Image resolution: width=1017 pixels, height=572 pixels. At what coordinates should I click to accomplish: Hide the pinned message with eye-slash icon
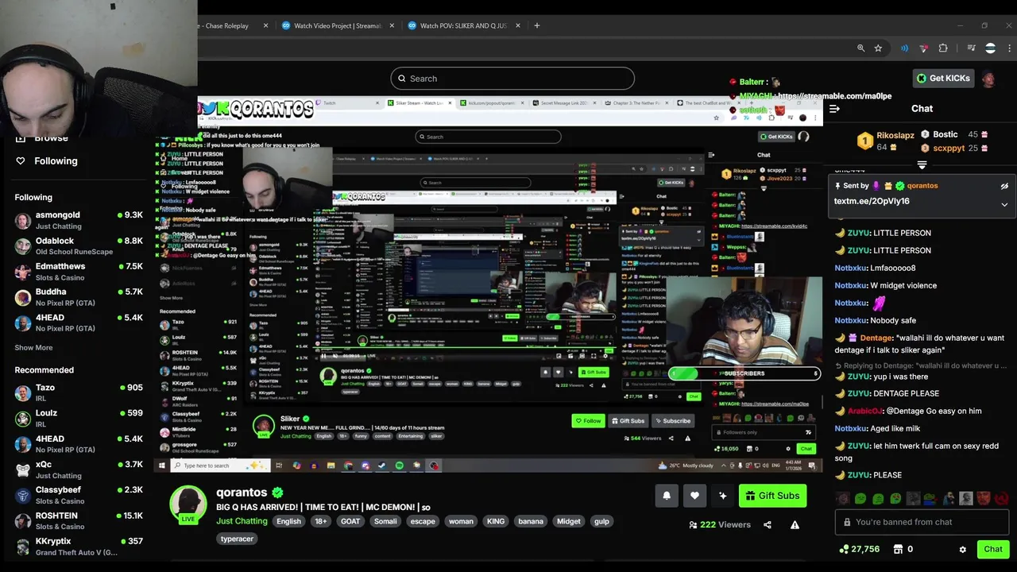coord(1004,186)
